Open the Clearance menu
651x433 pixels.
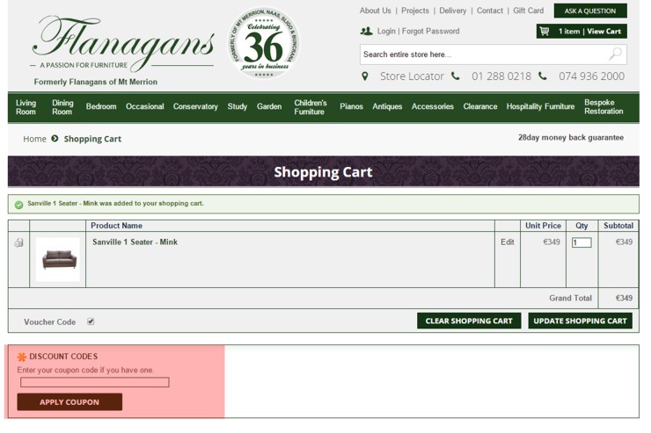(480, 106)
